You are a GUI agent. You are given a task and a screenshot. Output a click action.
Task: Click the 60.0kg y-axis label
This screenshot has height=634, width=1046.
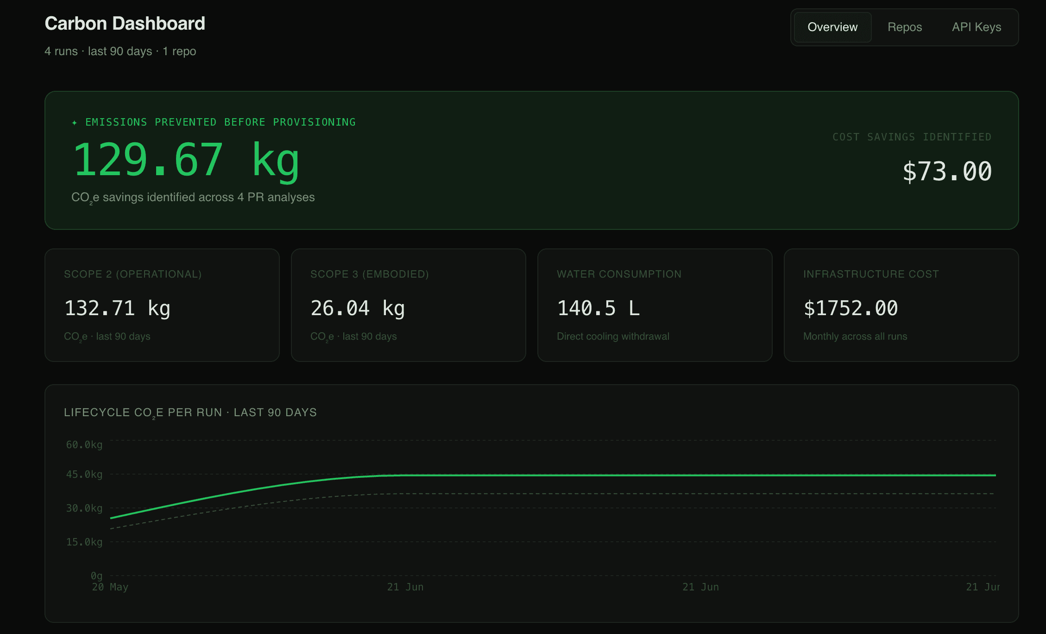[x=84, y=445]
